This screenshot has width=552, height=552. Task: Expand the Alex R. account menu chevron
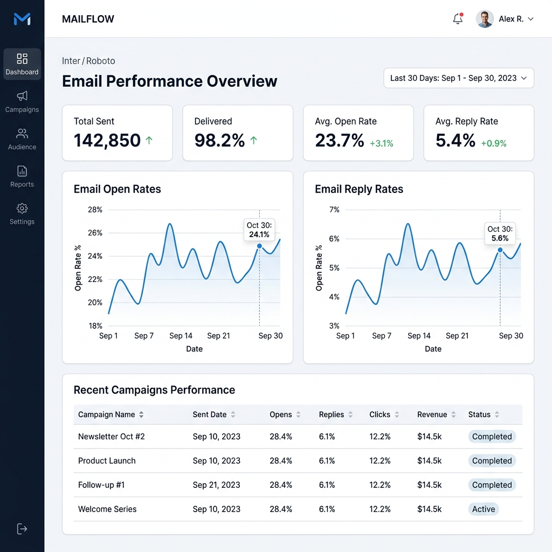tap(530, 19)
